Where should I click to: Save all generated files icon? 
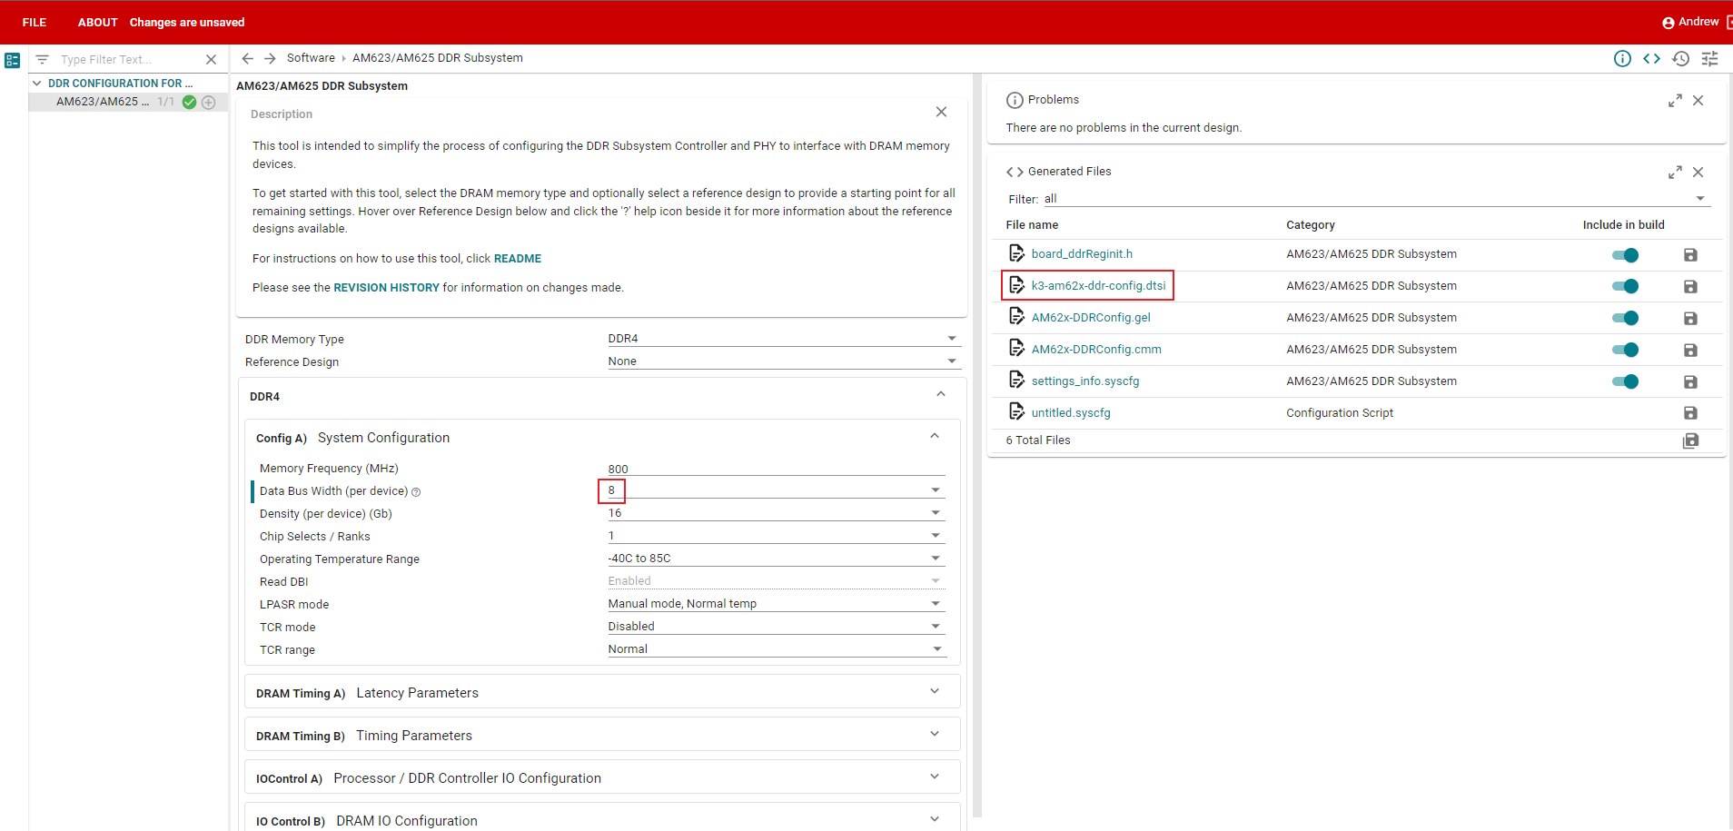click(1690, 440)
